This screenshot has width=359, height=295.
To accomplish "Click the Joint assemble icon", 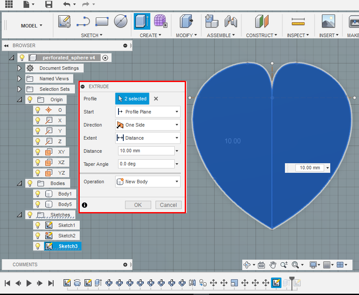I will pos(231,21).
